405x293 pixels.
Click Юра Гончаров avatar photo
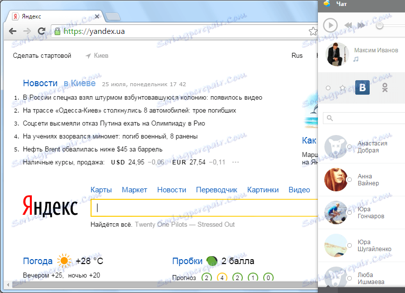pos(336,213)
